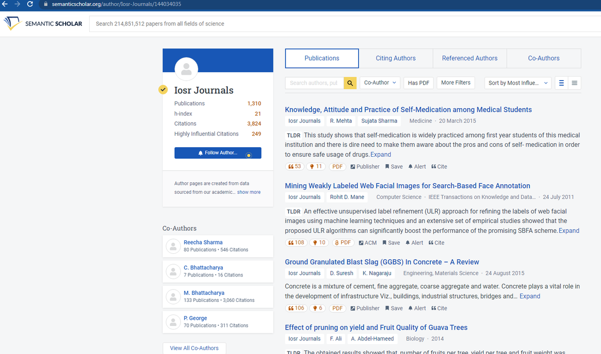Open co-author P. George's profile

click(x=195, y=318)
